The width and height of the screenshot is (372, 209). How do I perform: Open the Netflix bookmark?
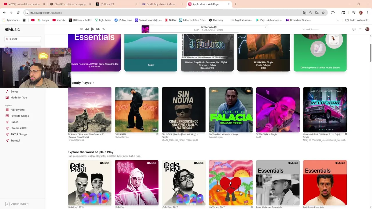click(170, 20)
